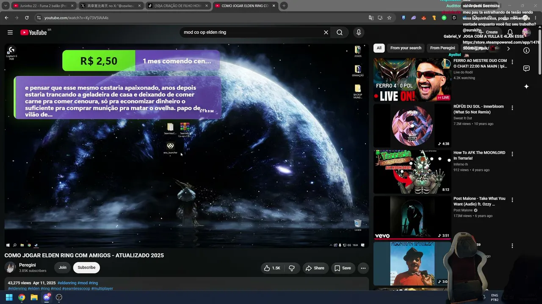Open the MetaMask fox extension
Screen dimensions: 542x304
click(x=423, y=18)
